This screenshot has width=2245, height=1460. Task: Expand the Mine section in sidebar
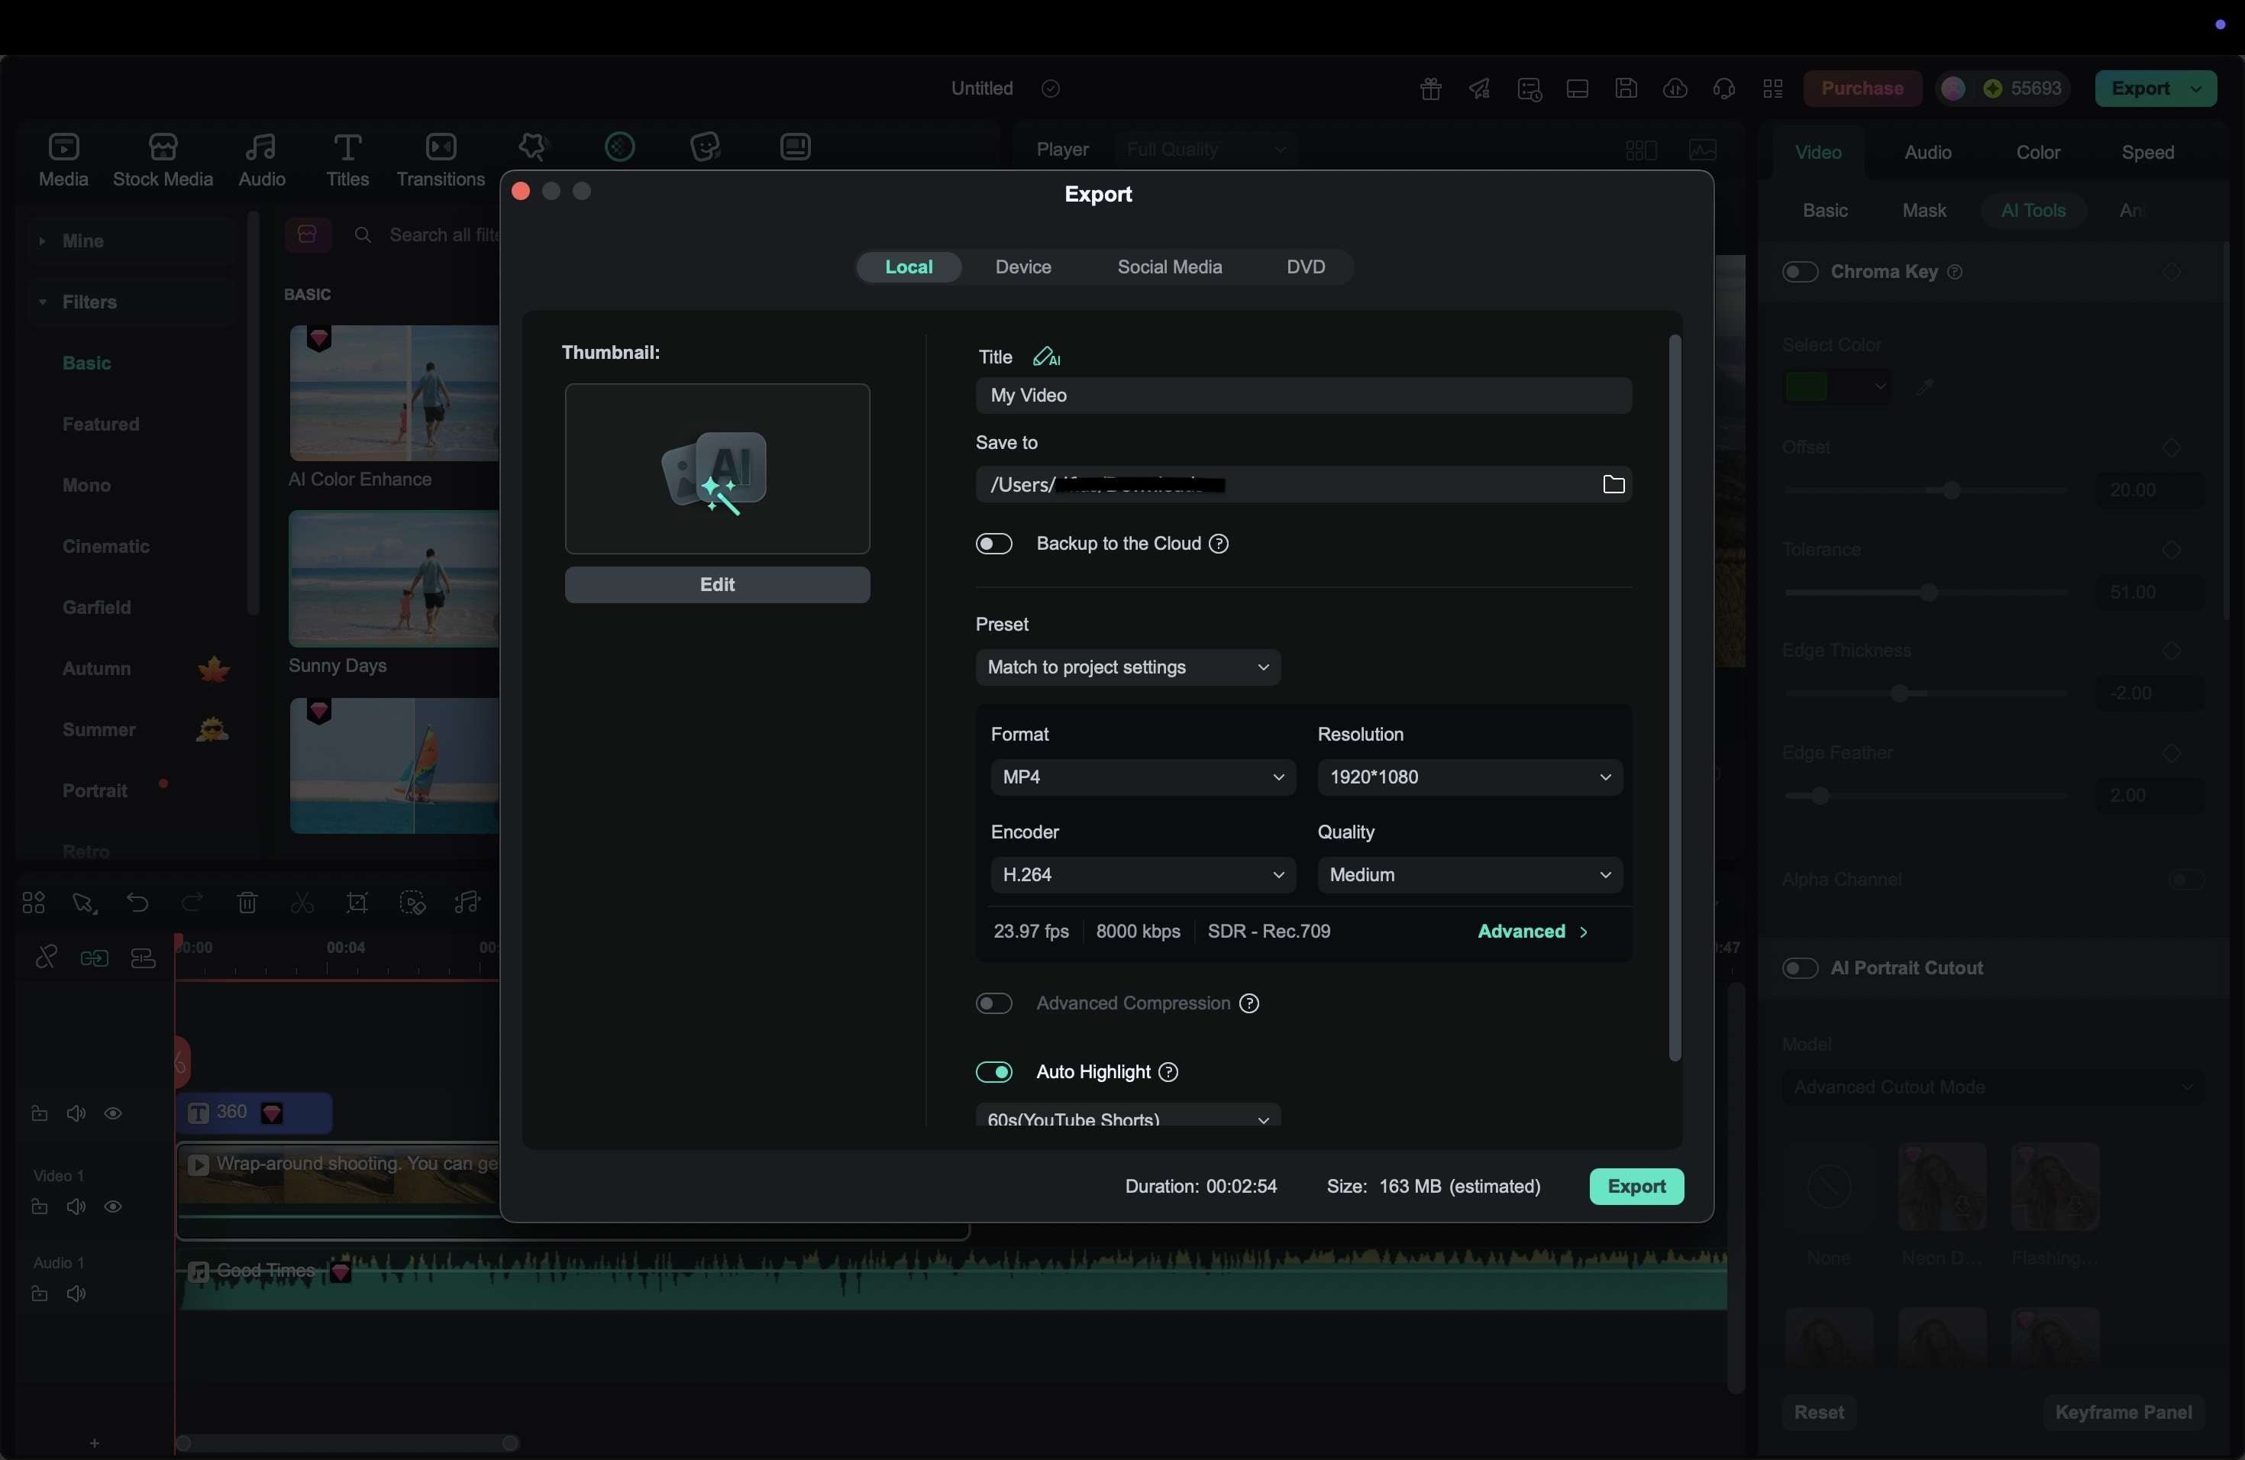click(41, 241)
